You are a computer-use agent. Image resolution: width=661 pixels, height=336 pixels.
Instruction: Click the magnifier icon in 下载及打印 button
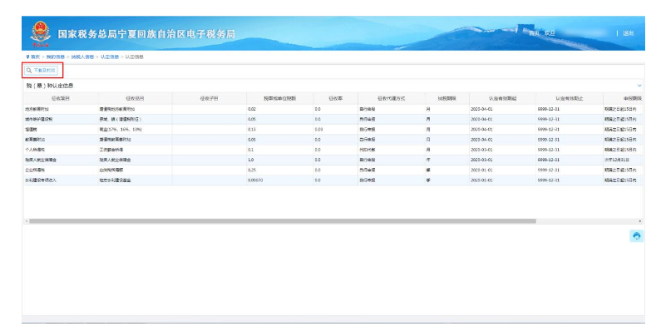coord(29,71)
